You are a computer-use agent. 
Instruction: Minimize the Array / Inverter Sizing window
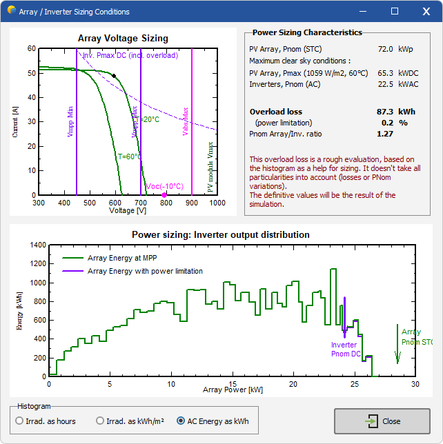(x=363, y=11)
